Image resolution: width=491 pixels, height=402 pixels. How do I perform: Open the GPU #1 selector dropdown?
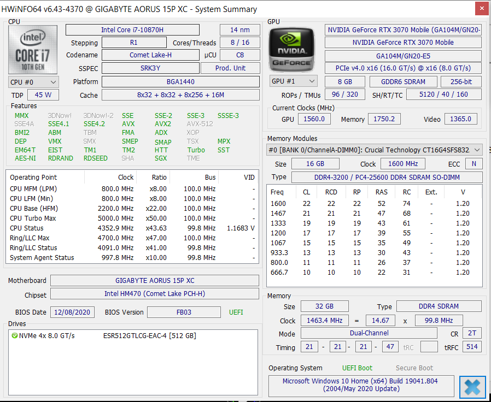coord(293,81)
